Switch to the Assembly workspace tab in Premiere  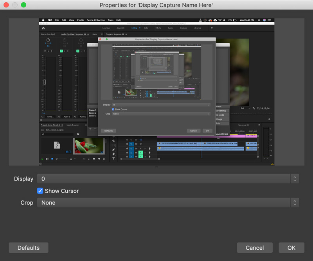tap(121, 28)
